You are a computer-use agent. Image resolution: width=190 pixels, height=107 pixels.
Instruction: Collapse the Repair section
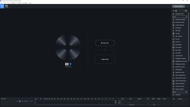[186, 17]
